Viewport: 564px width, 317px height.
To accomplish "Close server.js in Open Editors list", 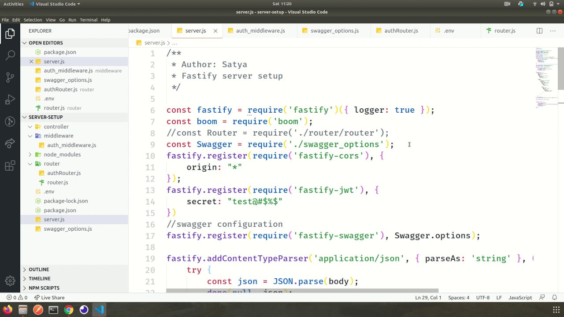I will (x=31, y=62).
